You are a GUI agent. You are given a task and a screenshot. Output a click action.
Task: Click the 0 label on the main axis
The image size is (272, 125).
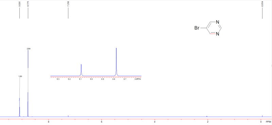pyautogui.click(x=261, y=122)
